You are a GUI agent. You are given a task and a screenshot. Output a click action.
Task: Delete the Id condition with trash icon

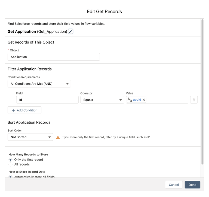[194, 100]
